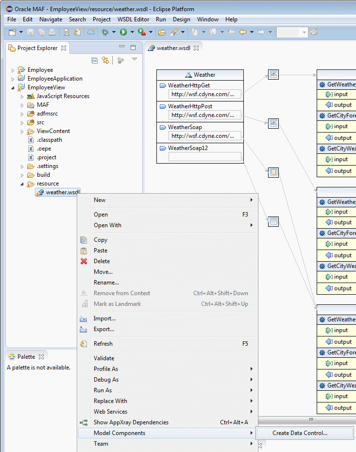Select the Weather service header

pyautogui.click(x=200, y=75)
